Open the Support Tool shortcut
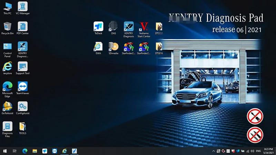 (22, 68)
